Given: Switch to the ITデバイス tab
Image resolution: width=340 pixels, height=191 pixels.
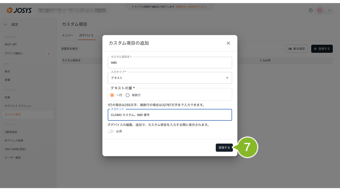Looking at the screenshot, I should 86,35.
